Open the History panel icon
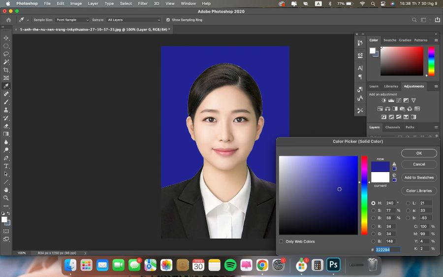 pos(360,42)
